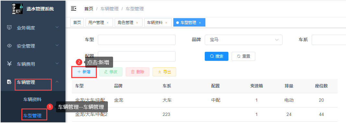
Task: Collapse the 车辆管理 menu chevron
Action: tap(57, 82)
